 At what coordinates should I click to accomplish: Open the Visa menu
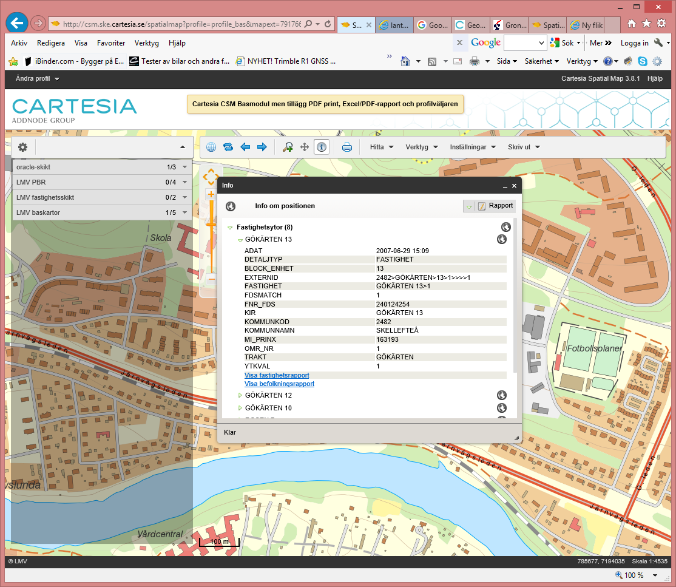81,43
